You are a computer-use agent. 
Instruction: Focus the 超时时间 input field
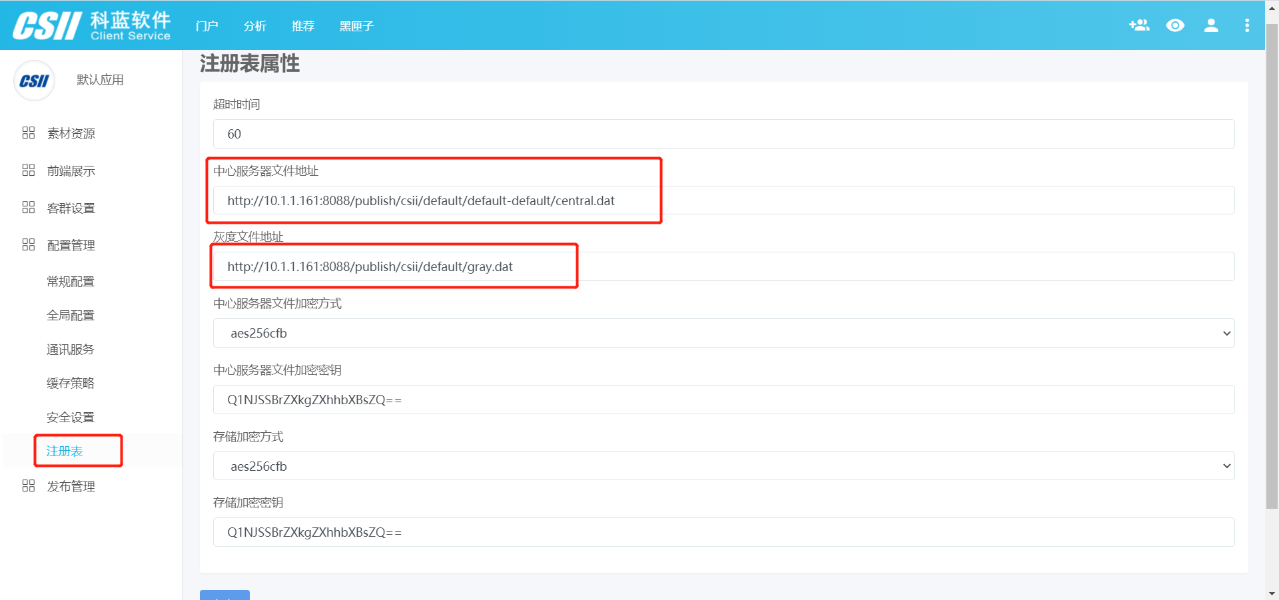[723, 134]
